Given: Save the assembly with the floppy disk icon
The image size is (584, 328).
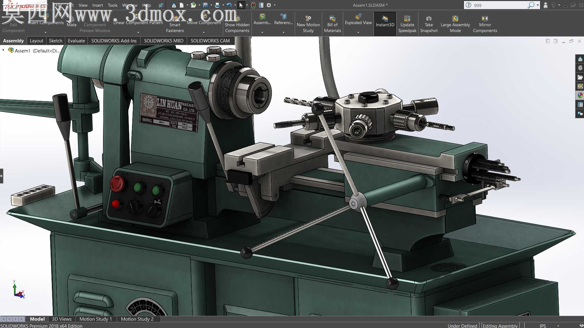Looking at the screenshot, I should pos(205,5).
